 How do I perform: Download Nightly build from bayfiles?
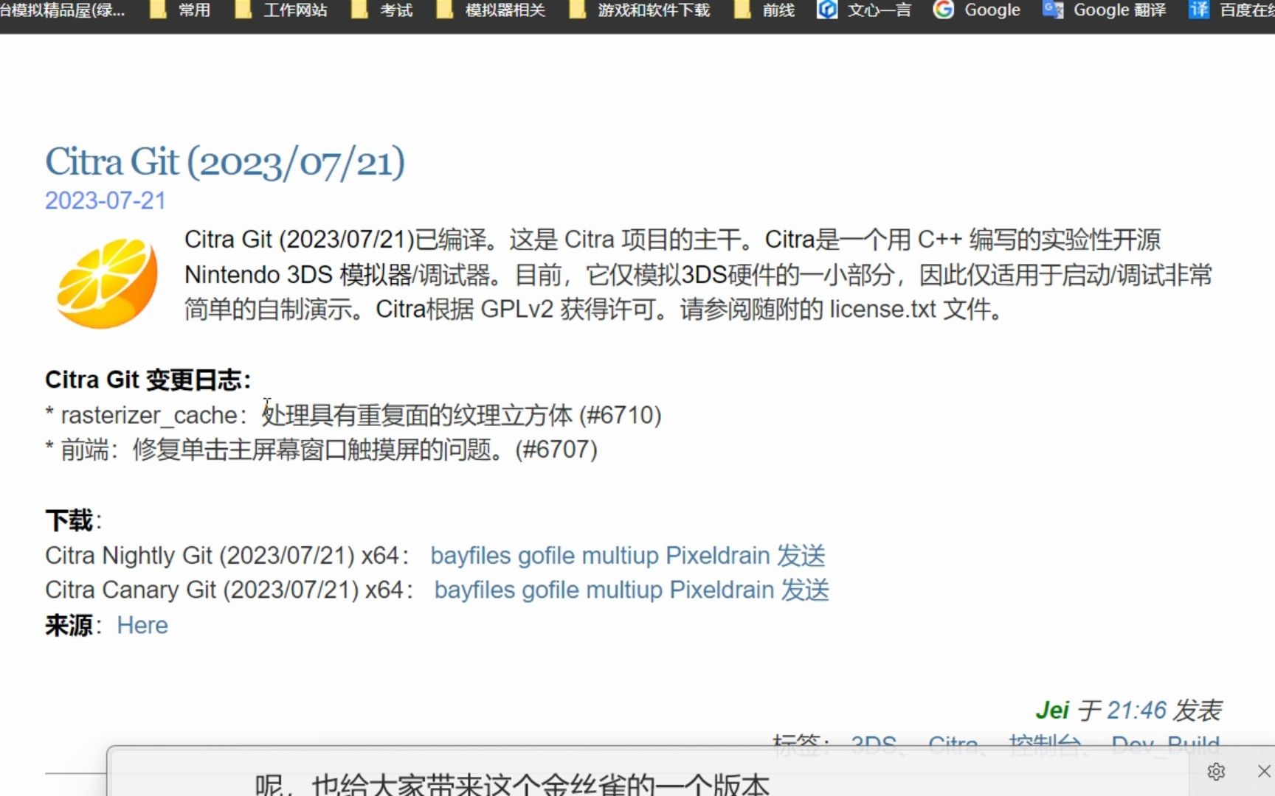(471, 556)
